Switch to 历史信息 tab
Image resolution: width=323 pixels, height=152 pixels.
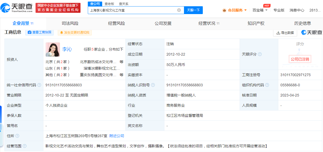pos(303,23)
